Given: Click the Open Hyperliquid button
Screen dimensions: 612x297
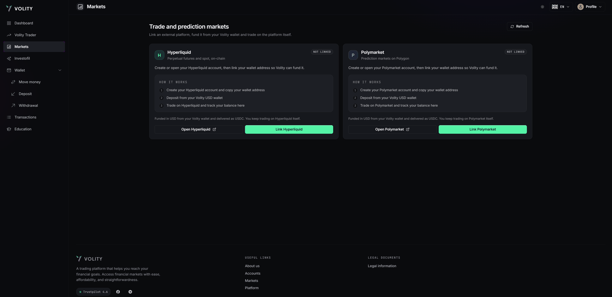Looking at the screenshot, I should point(199,130).
